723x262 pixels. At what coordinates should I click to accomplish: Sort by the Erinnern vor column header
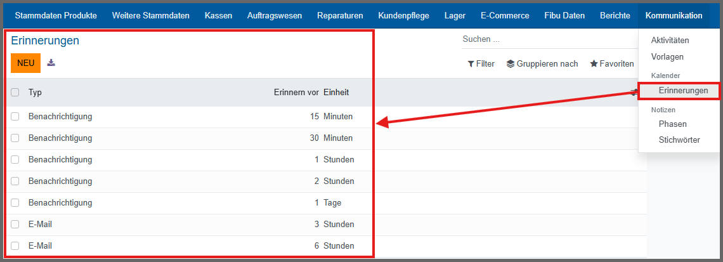pyautogui.click(x=296, y=93)
